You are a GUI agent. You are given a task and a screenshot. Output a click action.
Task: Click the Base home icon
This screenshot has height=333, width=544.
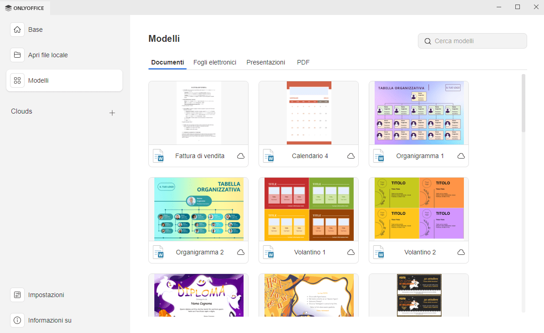tap(17, 30)
